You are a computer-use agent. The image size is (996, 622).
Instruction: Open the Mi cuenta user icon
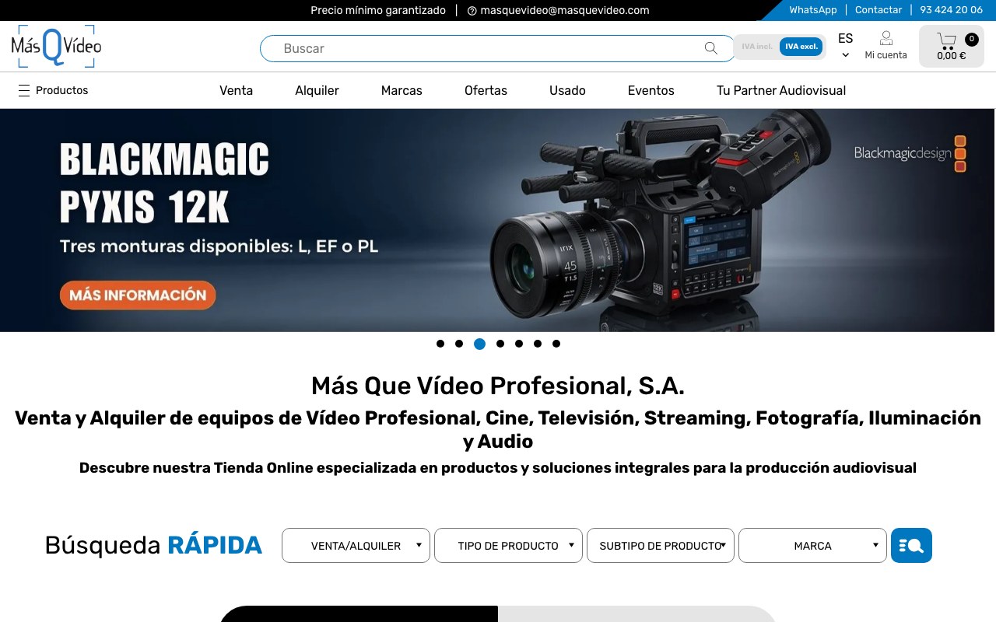click(886, 38)
